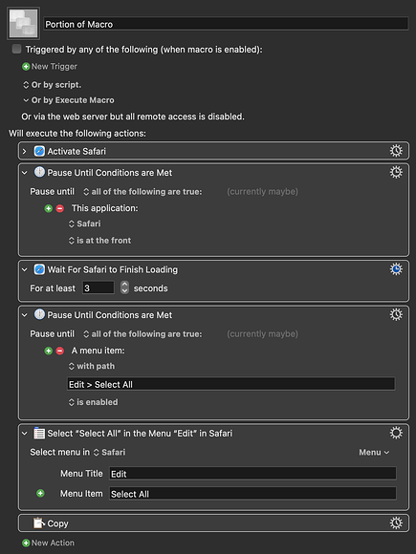Change 'all of the following' popup above menu item condition
The width and height of the screenshot is (416, 554).
coord(142,334)
